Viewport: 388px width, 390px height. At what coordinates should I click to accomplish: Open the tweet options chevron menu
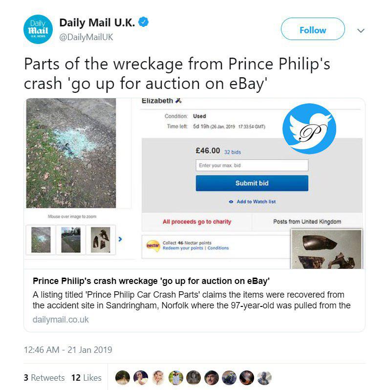[361, 30]
